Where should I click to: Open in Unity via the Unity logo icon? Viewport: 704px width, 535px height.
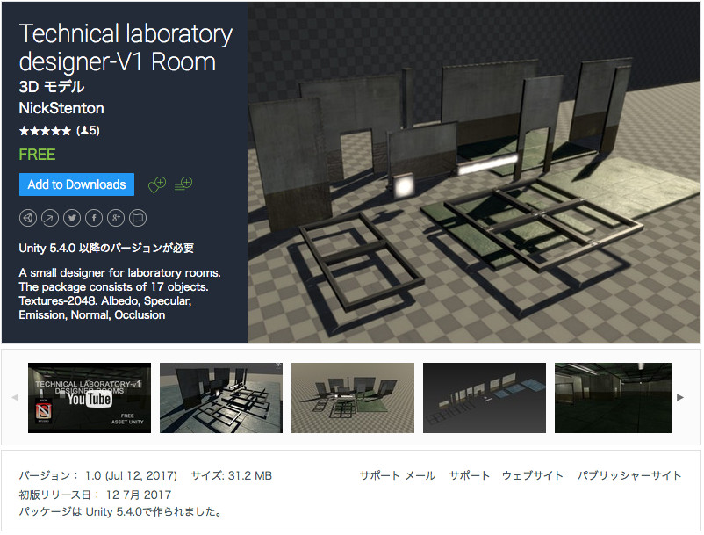tap(28, 219)
